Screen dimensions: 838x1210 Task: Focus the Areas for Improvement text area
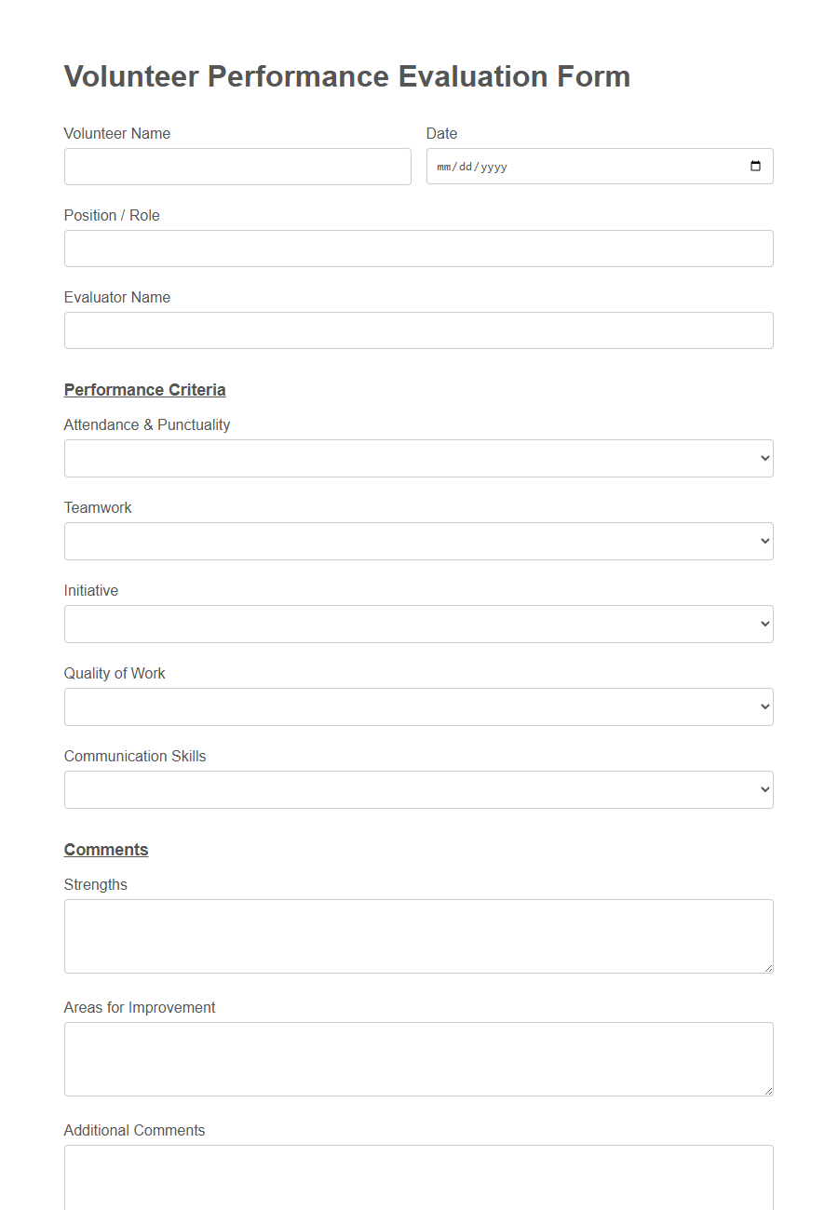click(419, 1058)
